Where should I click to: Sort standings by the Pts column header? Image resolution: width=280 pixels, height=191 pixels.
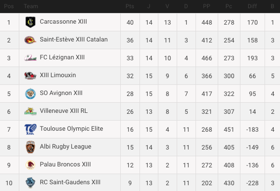click(x=130, y=6)
